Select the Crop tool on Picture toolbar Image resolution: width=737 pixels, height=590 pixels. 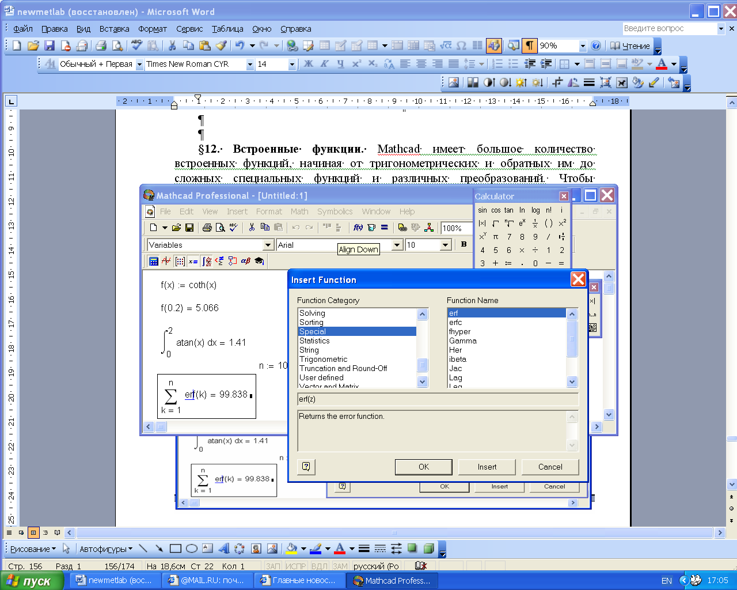point(557,82)
